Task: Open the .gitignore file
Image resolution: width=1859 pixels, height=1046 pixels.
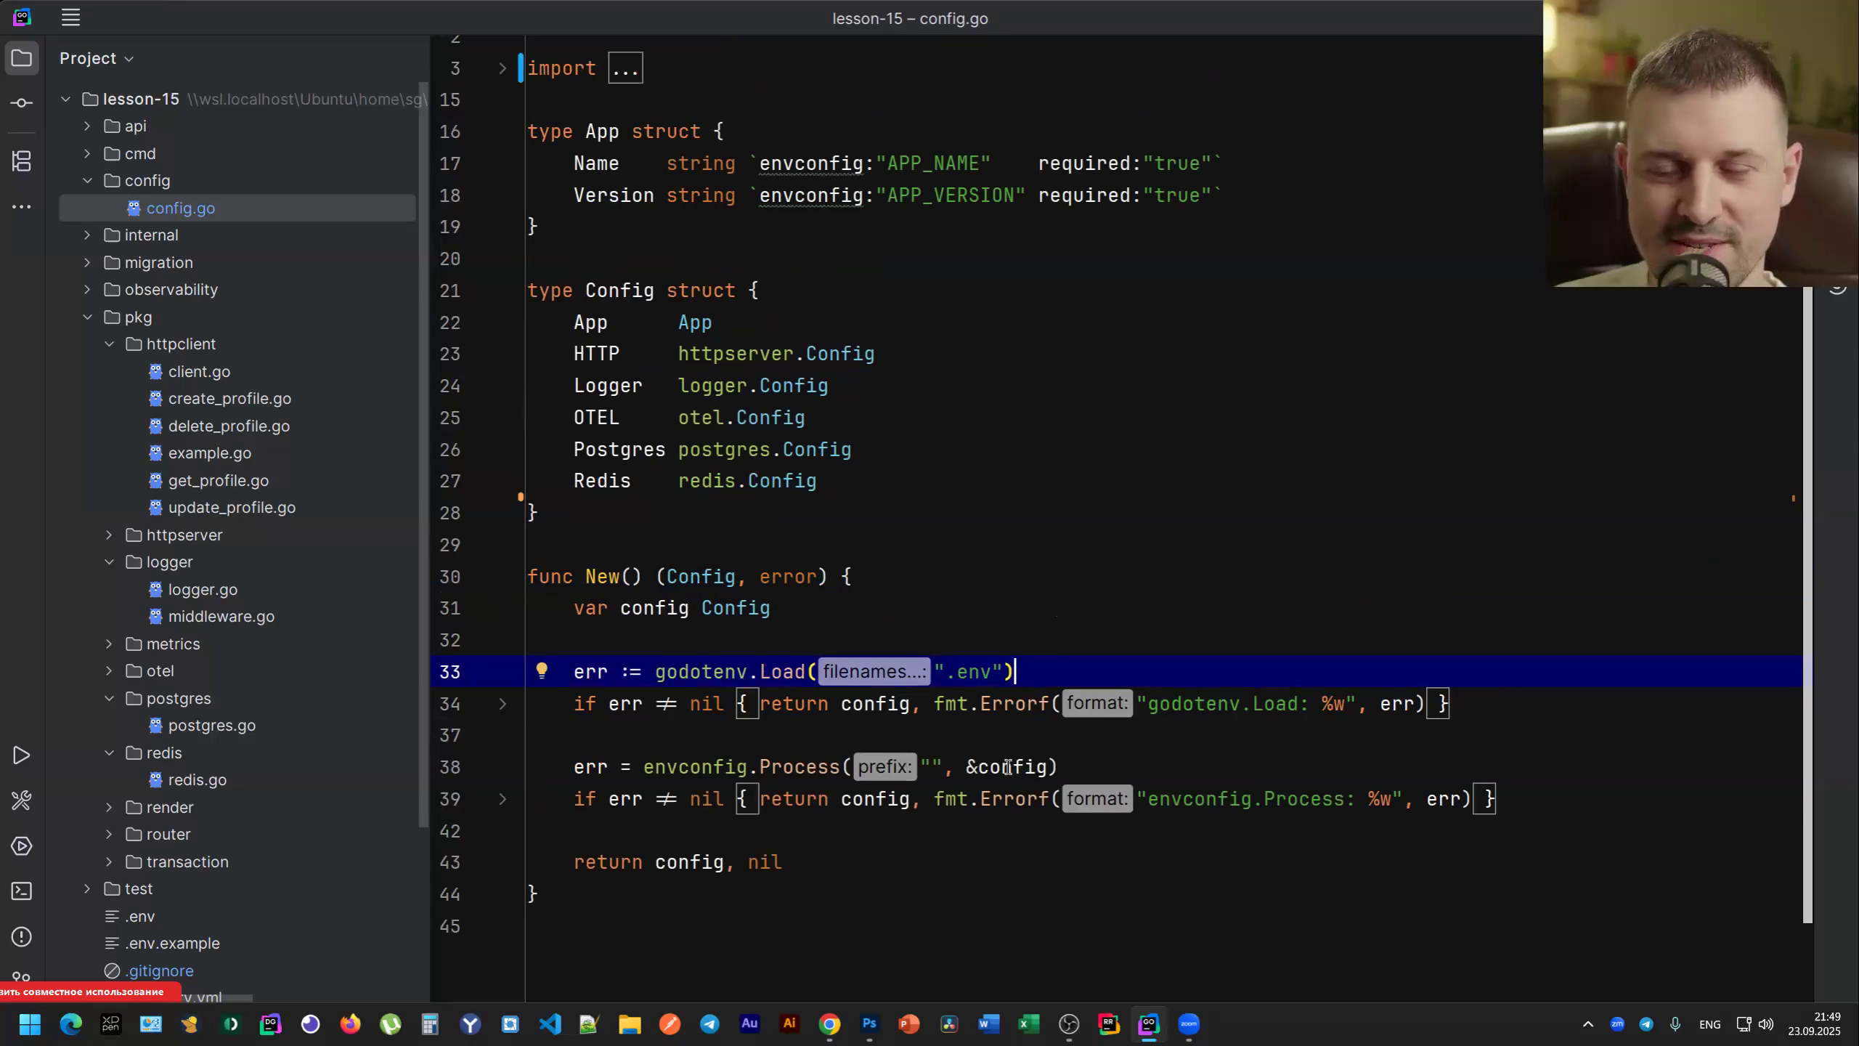Action: 159,971
